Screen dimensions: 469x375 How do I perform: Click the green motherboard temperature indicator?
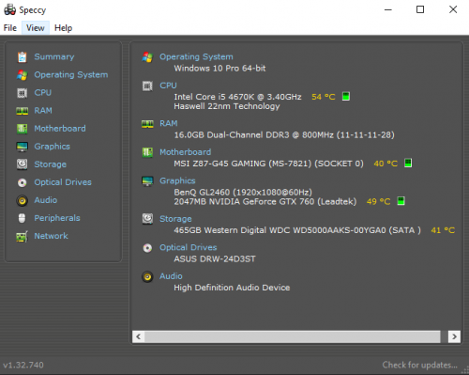tap(408, 163)
